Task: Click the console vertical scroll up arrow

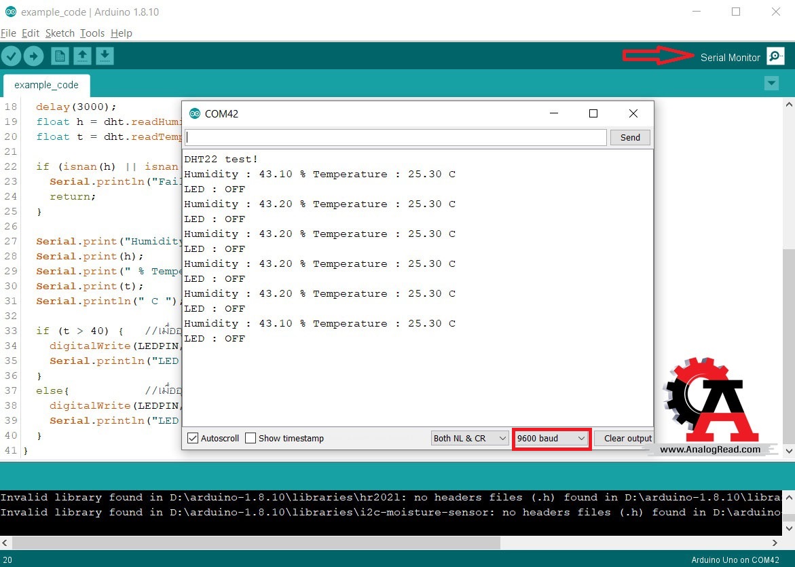Action: click(788, 497)
